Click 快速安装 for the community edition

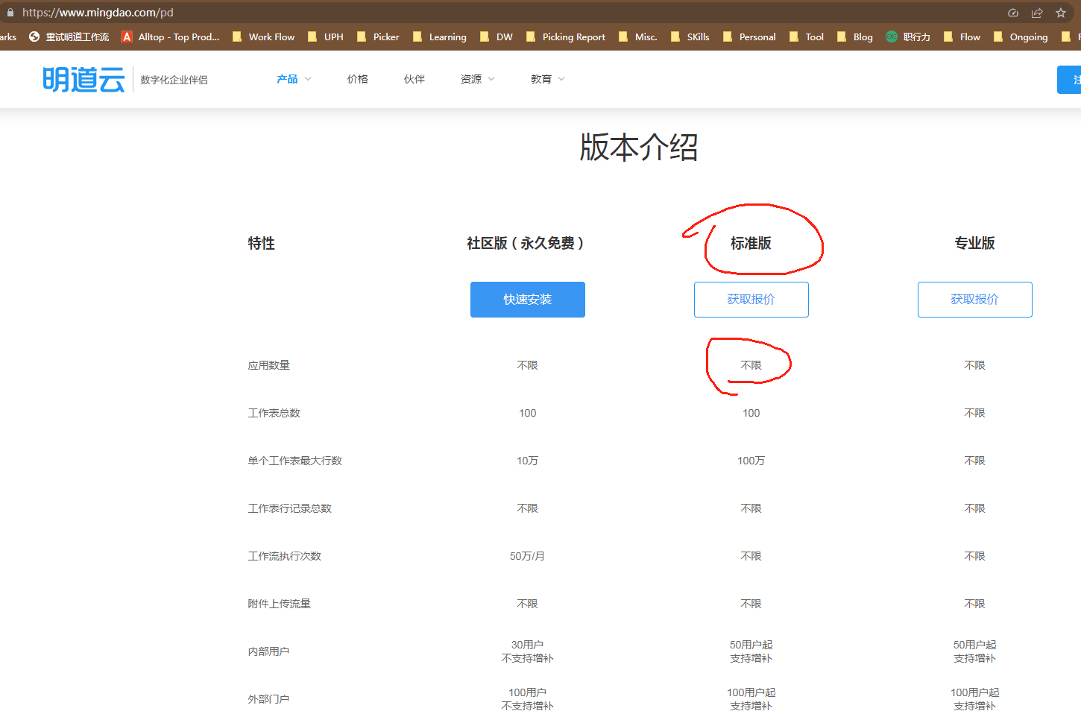[528, 300]
